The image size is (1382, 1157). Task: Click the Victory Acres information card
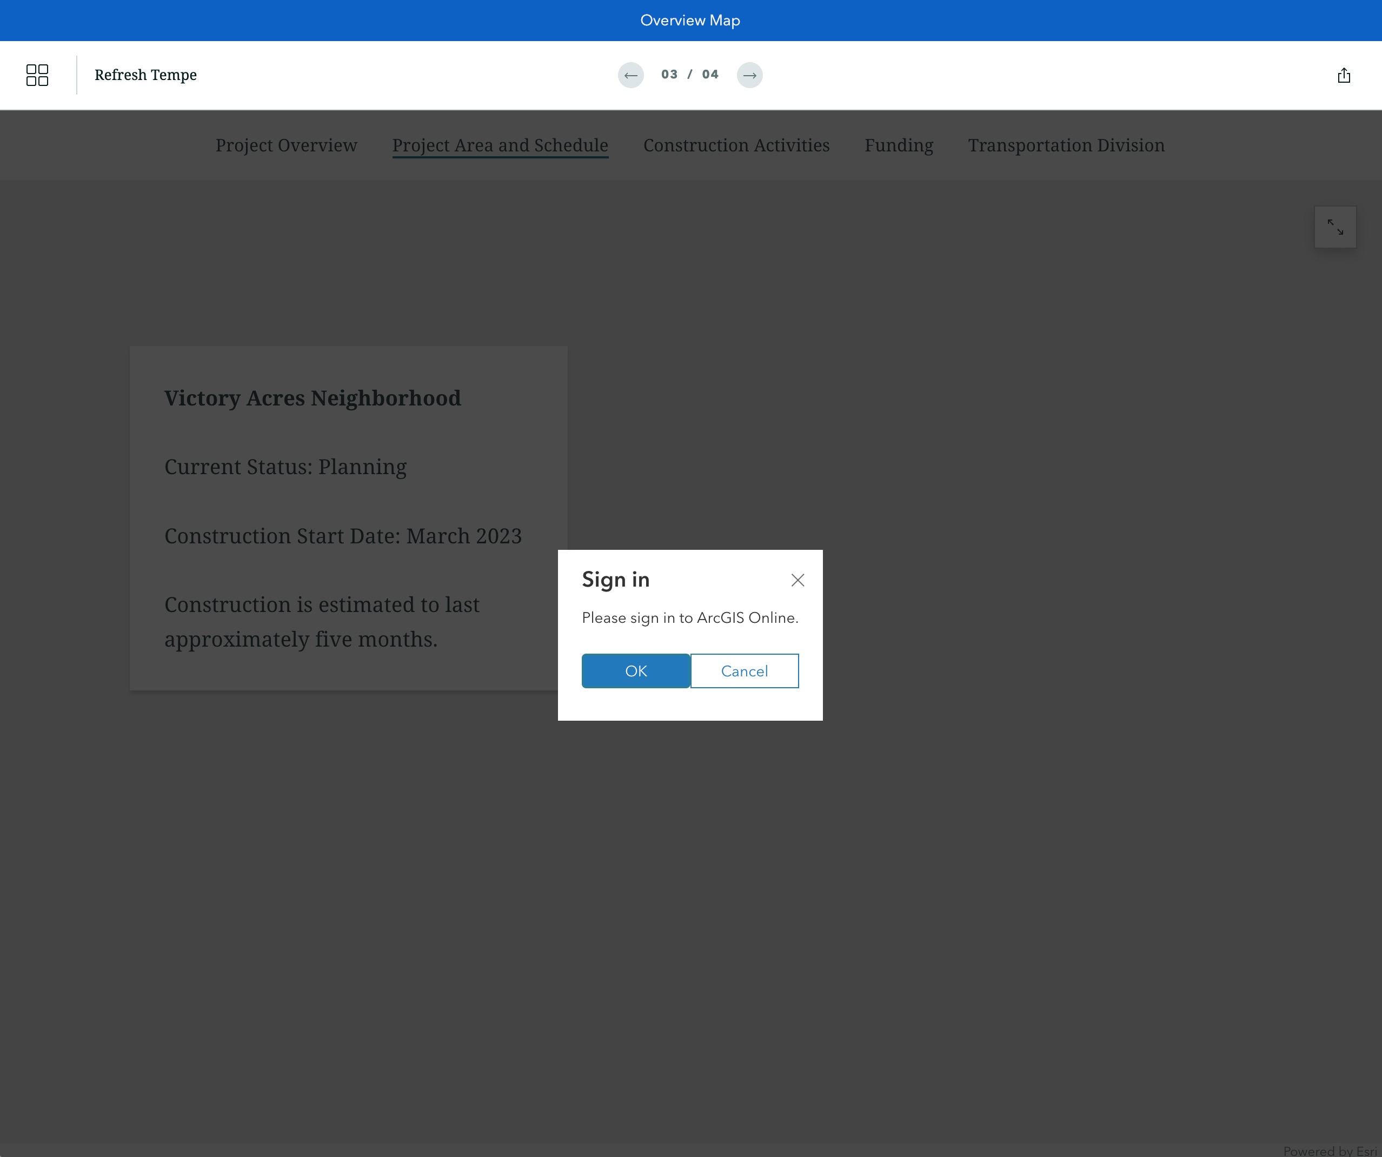pos(348,518)
